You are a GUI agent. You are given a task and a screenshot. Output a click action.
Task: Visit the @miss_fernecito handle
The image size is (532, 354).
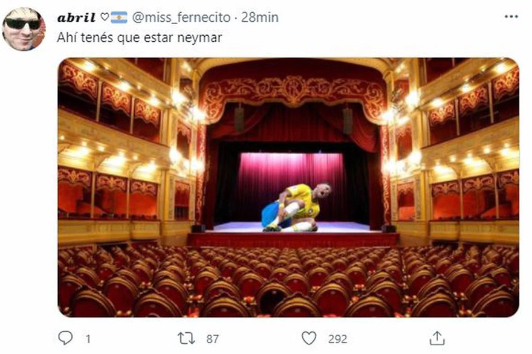pos(181,18)
